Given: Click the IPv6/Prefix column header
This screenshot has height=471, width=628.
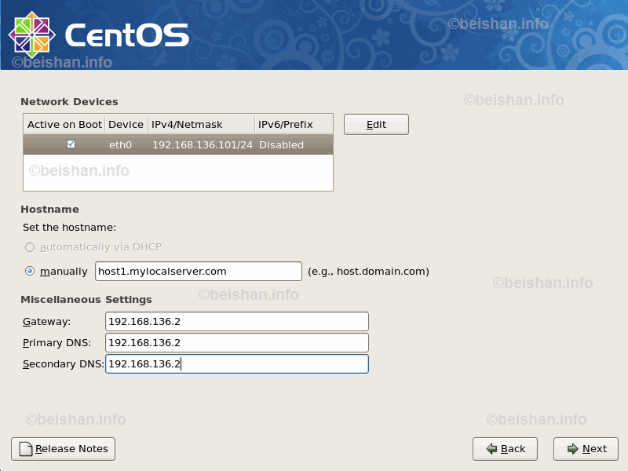Looking at the screenshot, I should [294, 125].
